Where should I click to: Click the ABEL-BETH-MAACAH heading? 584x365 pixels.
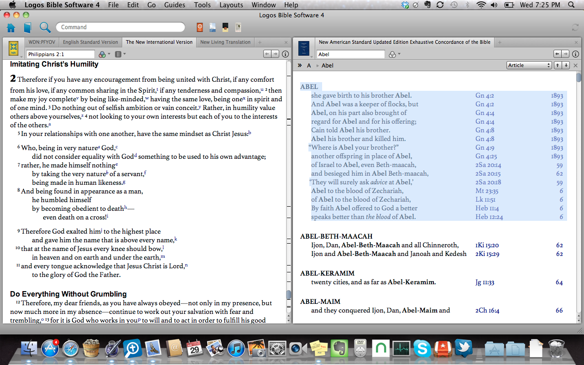click(336, 236)
